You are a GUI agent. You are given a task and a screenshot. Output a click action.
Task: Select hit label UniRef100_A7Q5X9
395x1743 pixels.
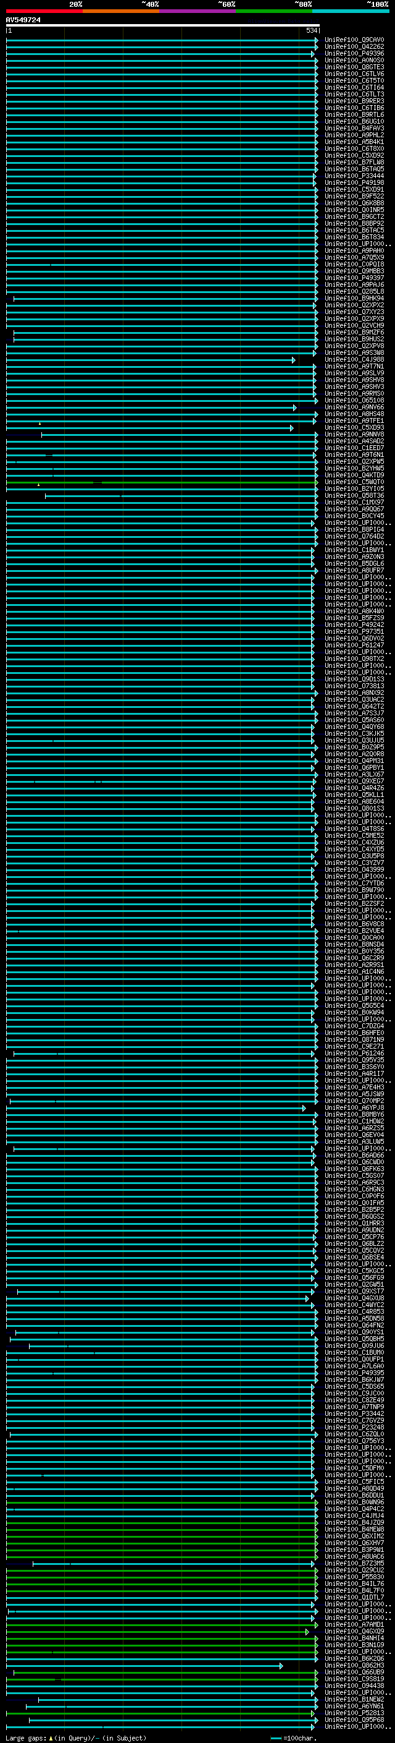tap(354, 257)
